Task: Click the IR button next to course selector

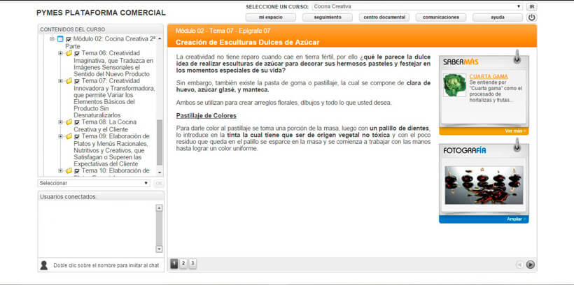Action: pyautogui.click(x=531, y=6)
